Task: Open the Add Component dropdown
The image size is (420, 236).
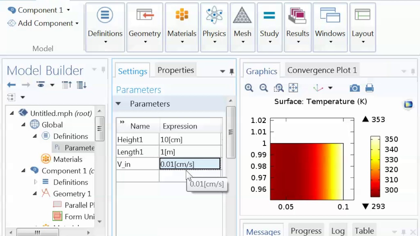Action: pos(43,23)
